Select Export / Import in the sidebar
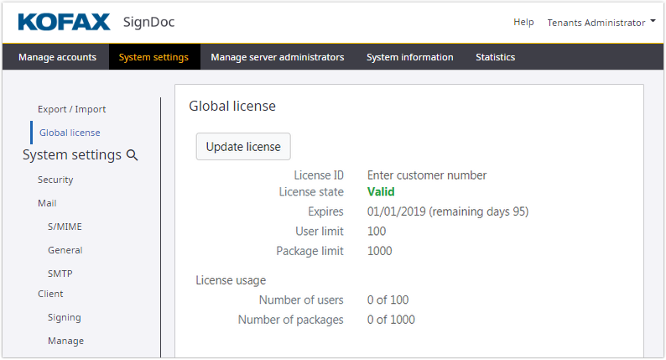666x360 pixels. (71, 110)
